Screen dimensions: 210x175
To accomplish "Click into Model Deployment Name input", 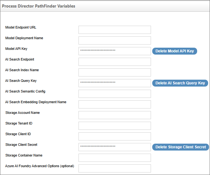I will tap(115, 40).
